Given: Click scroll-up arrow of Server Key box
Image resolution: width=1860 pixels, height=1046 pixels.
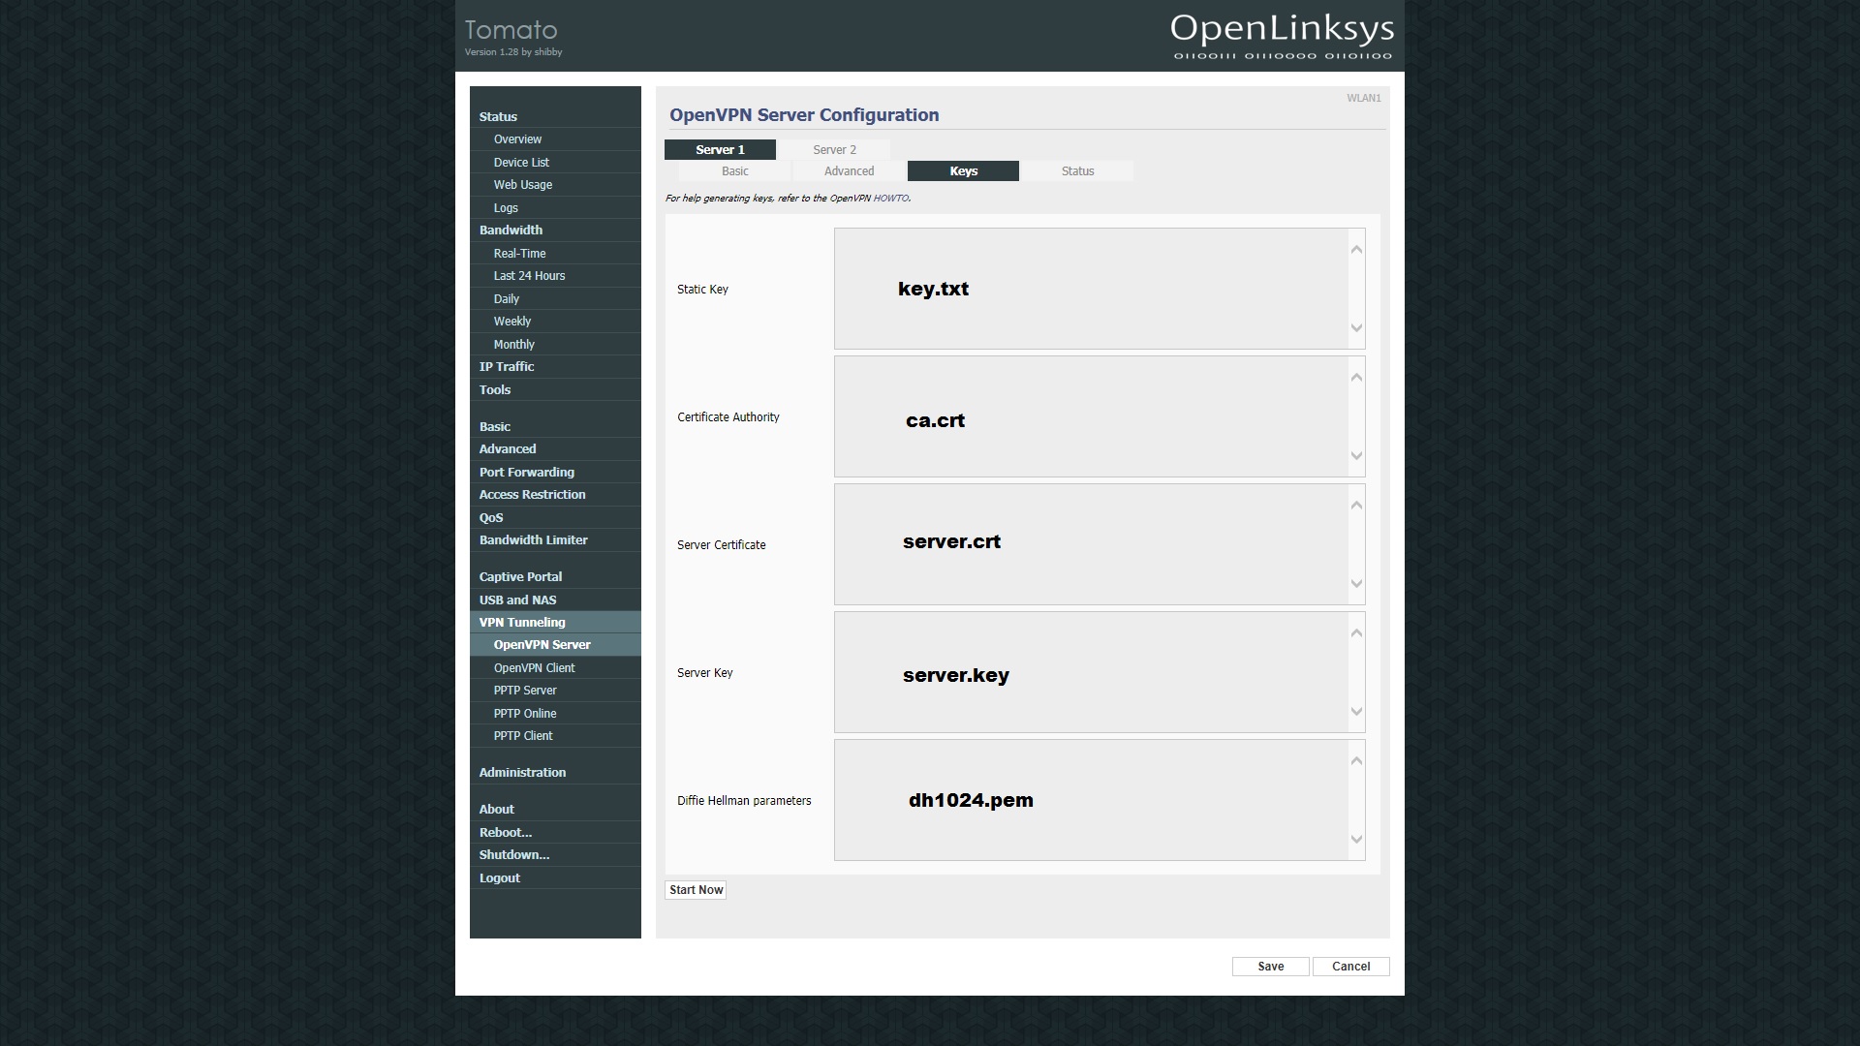Looking at the screenshot, I should [1356, 633].
